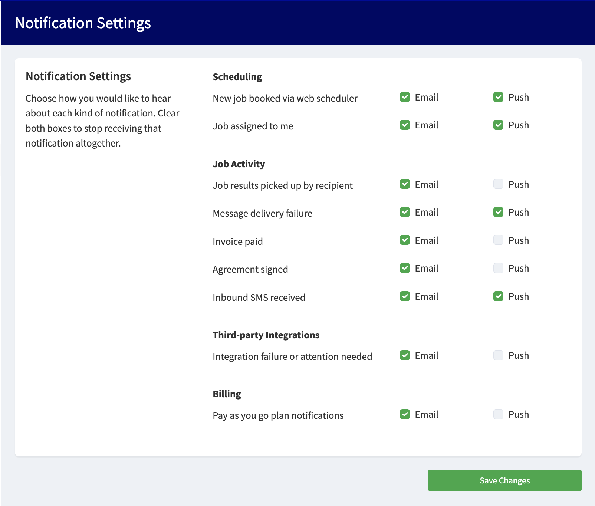Disable Push for Job assigned to me
The width and height of the screenshot is (595, 506).
498,125
